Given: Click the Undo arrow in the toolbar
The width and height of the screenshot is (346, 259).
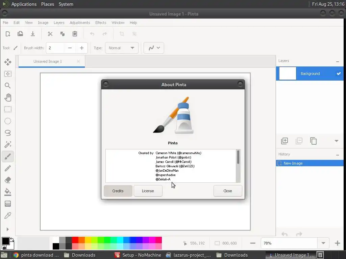Looking at the screenshot, I should tap(92, 34).
